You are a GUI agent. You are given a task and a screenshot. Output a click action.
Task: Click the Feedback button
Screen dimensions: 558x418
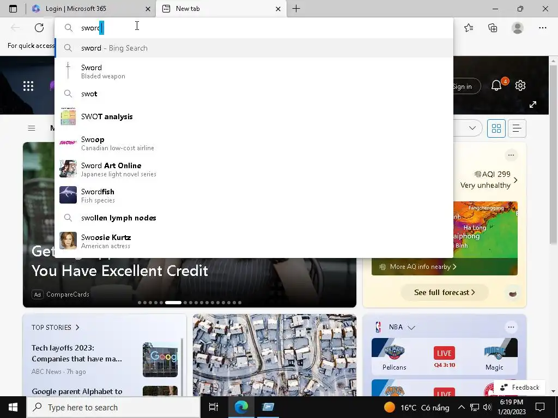pos(519,388)
